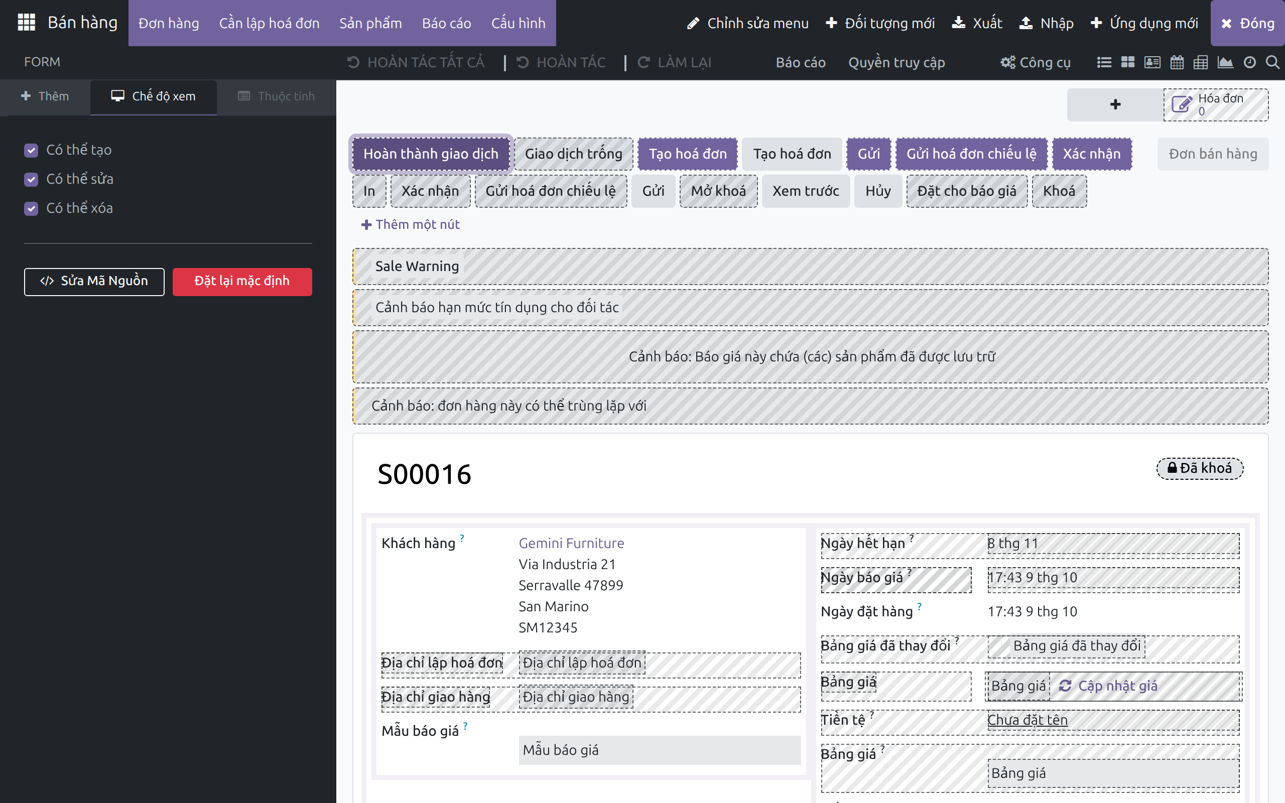Image resolution: width=1285 pixels, height=803 pixels.
Task: Open the graph view icon
Action: click(x=1226, y=63)
